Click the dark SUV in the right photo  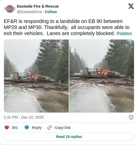point(116,75)
